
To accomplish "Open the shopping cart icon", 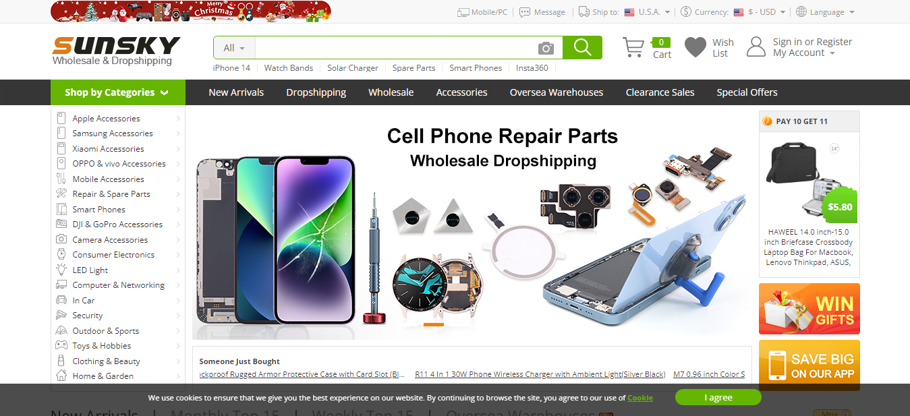I will (633, 47).
